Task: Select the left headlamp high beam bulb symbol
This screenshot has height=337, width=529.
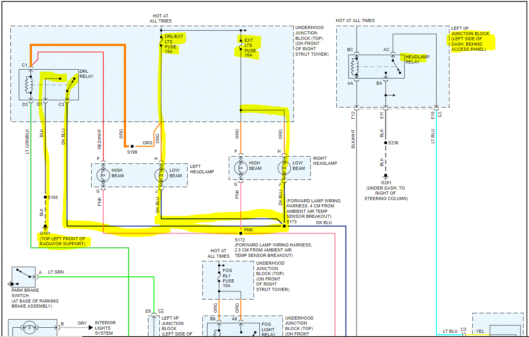Action: pyautogui.click(x=103, y=175)
